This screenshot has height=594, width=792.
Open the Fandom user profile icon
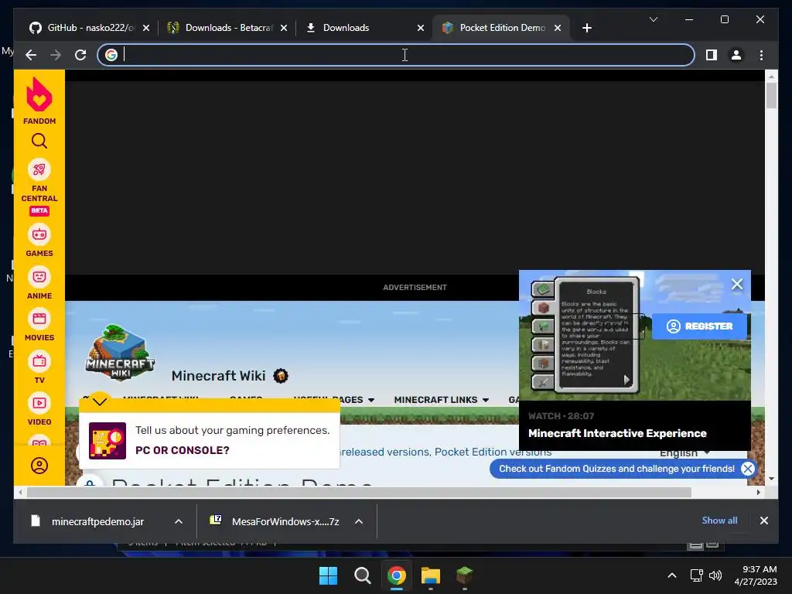pyautogui.click(x=39, y=466)
